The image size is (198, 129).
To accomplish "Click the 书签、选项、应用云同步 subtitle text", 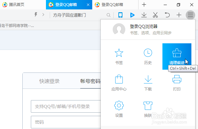I will tap(151, 33).
